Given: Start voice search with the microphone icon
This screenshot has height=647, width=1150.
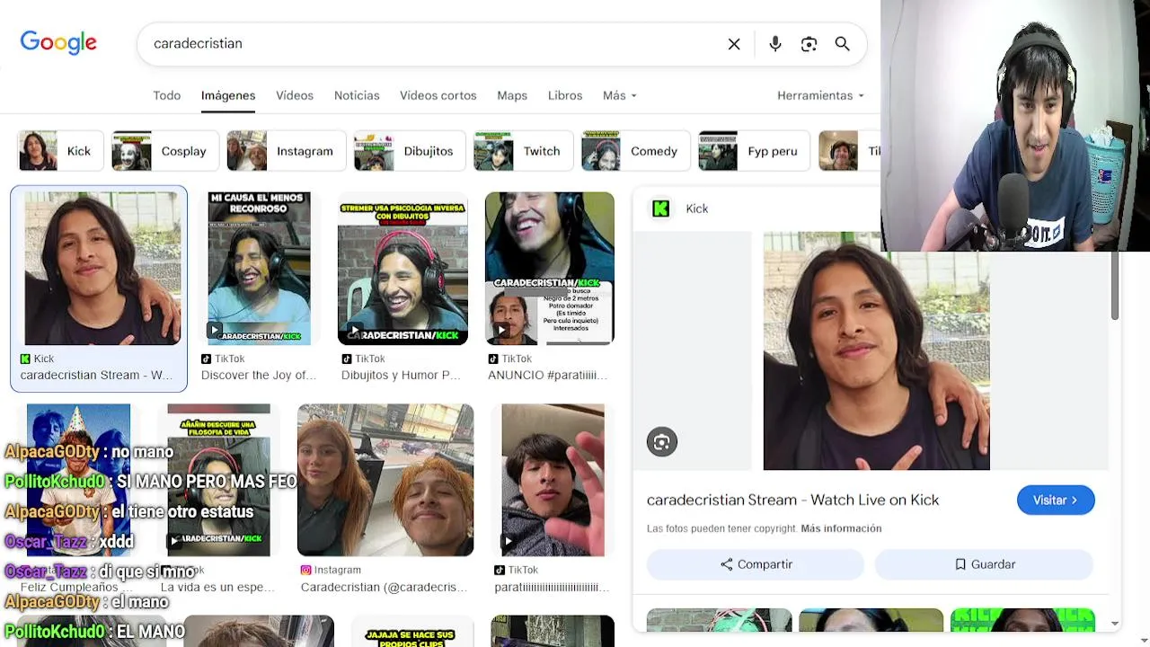Looking at the screenshot, I should click(x=775, y=44).
